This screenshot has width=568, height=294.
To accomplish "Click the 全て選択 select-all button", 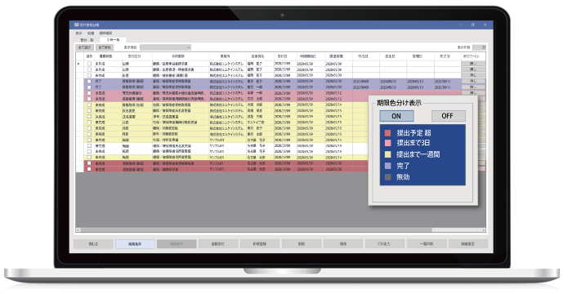I will click(85, 47).
